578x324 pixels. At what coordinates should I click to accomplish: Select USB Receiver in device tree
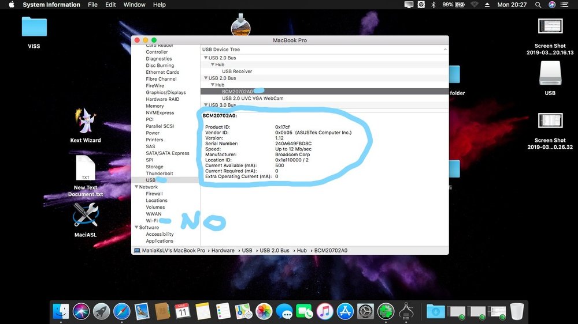[x=237, y=71]
